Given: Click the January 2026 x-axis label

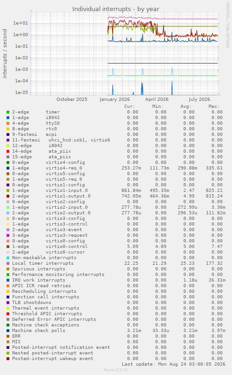Looking at the screenshot, I should (x=115, y=99).
